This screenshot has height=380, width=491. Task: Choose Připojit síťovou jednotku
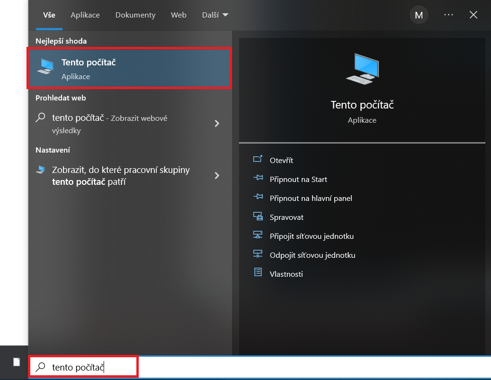(x=312, y=236)
